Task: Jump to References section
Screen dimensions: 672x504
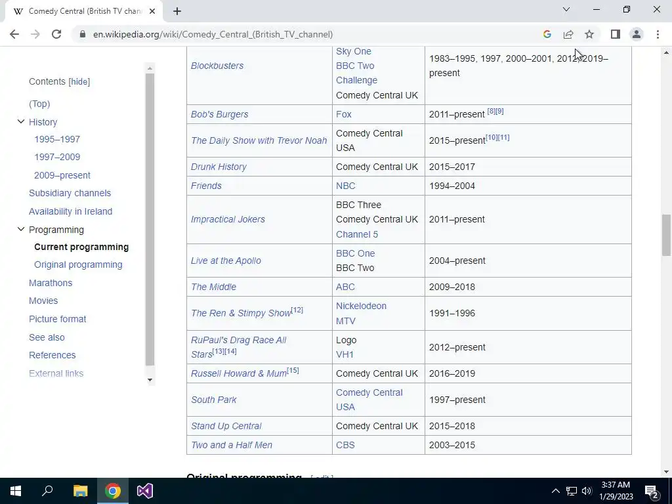Action: pos(52,355)
